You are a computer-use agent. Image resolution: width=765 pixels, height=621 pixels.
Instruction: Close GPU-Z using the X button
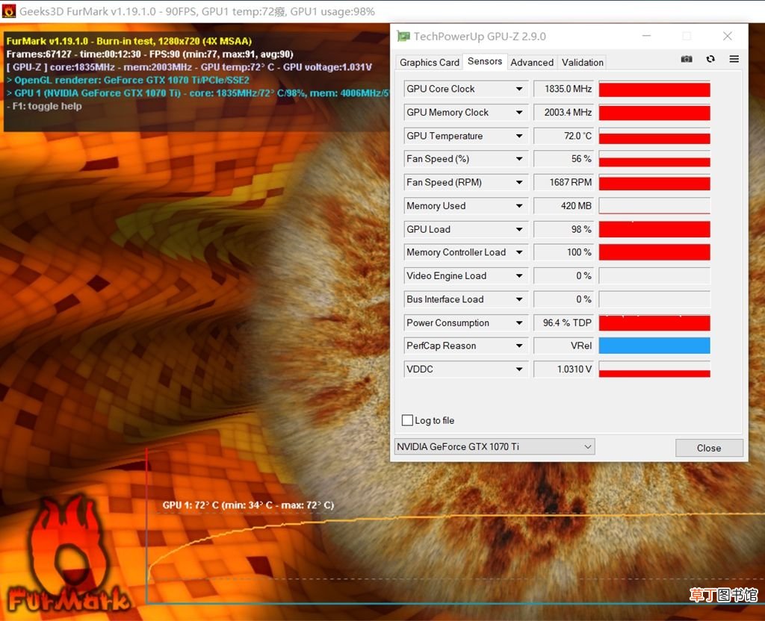[x=728, y=36]
